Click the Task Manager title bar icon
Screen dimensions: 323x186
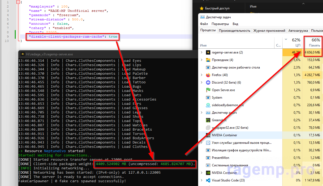pos(202,17)
